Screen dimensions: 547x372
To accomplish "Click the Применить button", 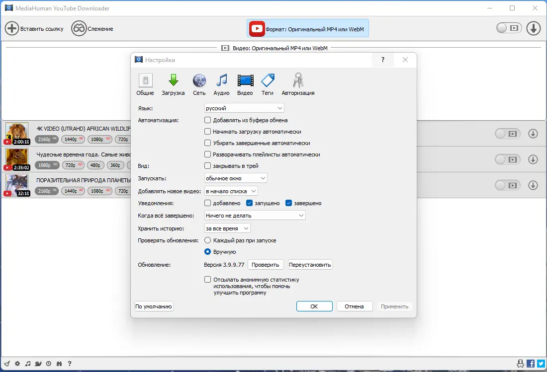I will pos(394,306).
